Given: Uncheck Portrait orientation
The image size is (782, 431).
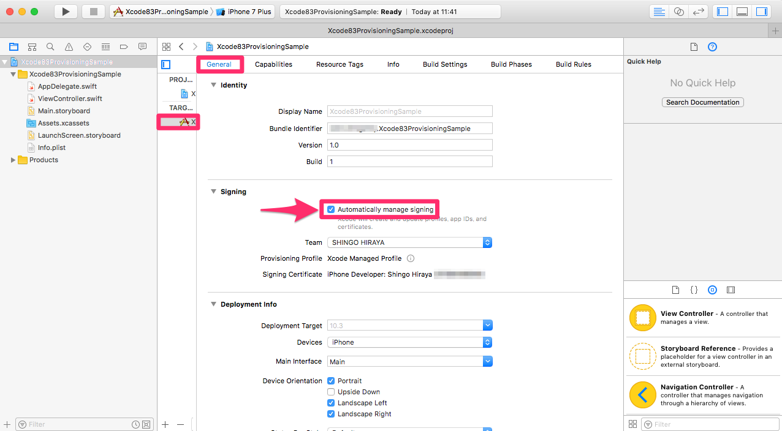Looking at the screenshot, I should click(x=331, y=381).
